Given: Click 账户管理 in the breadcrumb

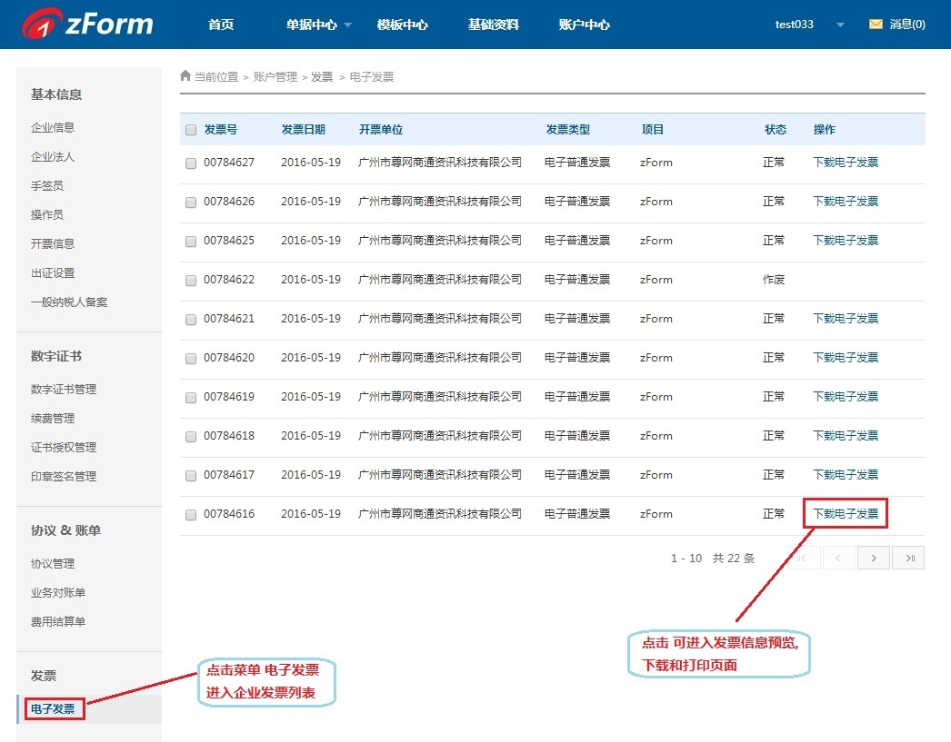Looking at the screenshot, I should [x=275, y=77].
